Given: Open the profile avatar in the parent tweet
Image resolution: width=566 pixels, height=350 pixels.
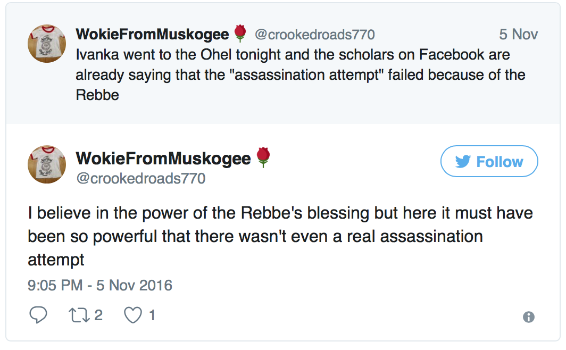Looking at the screenshot, I should [47, 43].
